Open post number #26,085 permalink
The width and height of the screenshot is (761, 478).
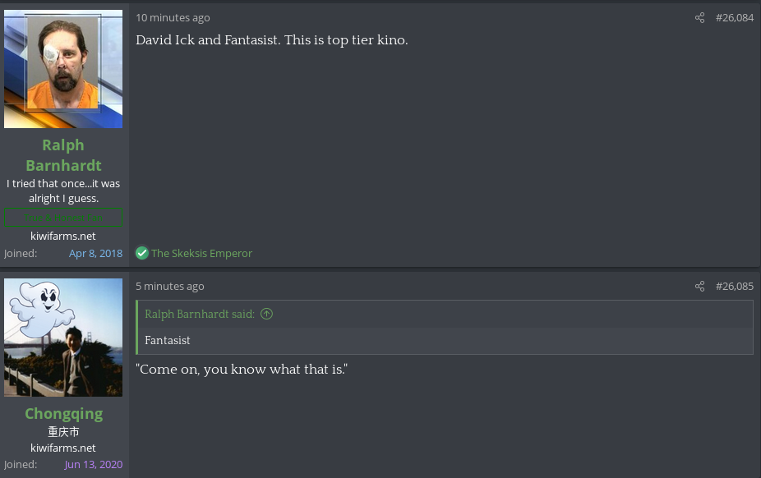735,286
